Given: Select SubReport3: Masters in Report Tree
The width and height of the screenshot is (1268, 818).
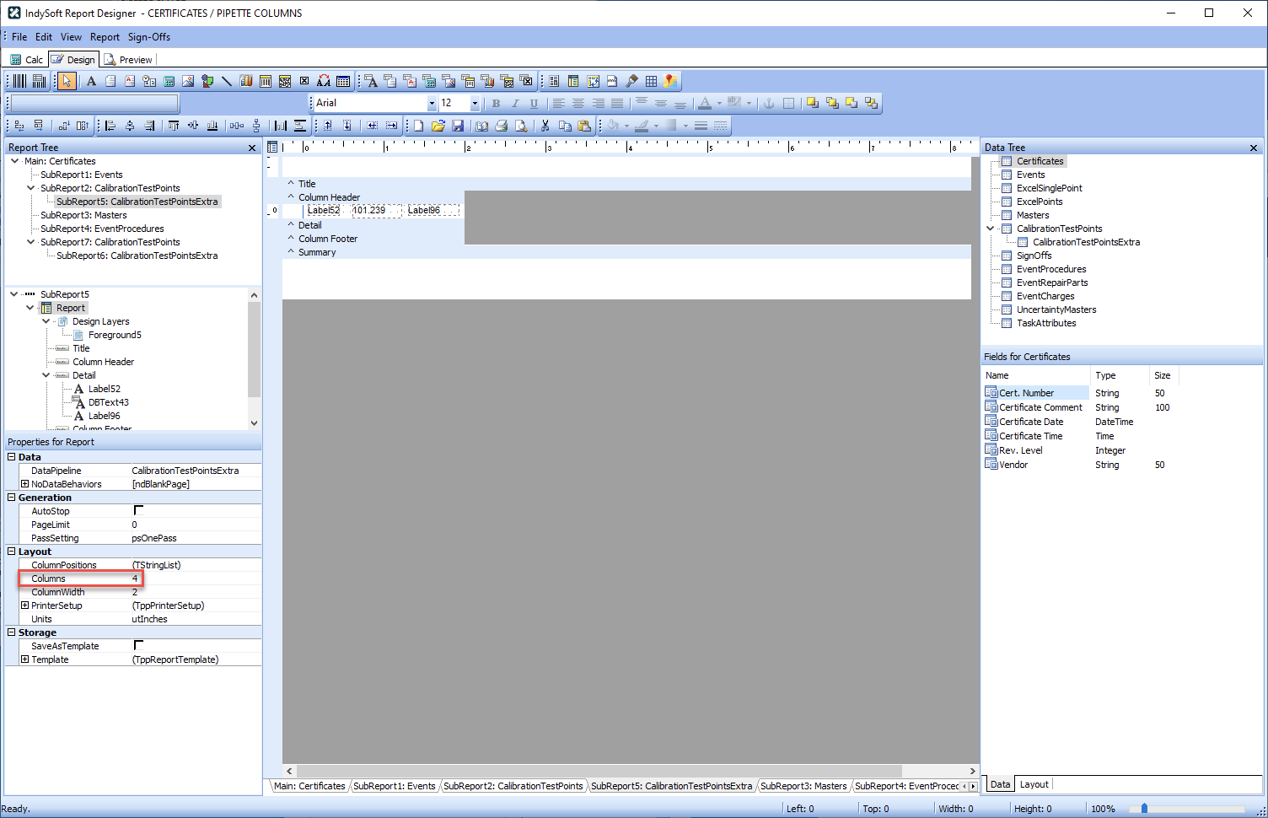Looking at the screenshot, I should coord(83,215).
